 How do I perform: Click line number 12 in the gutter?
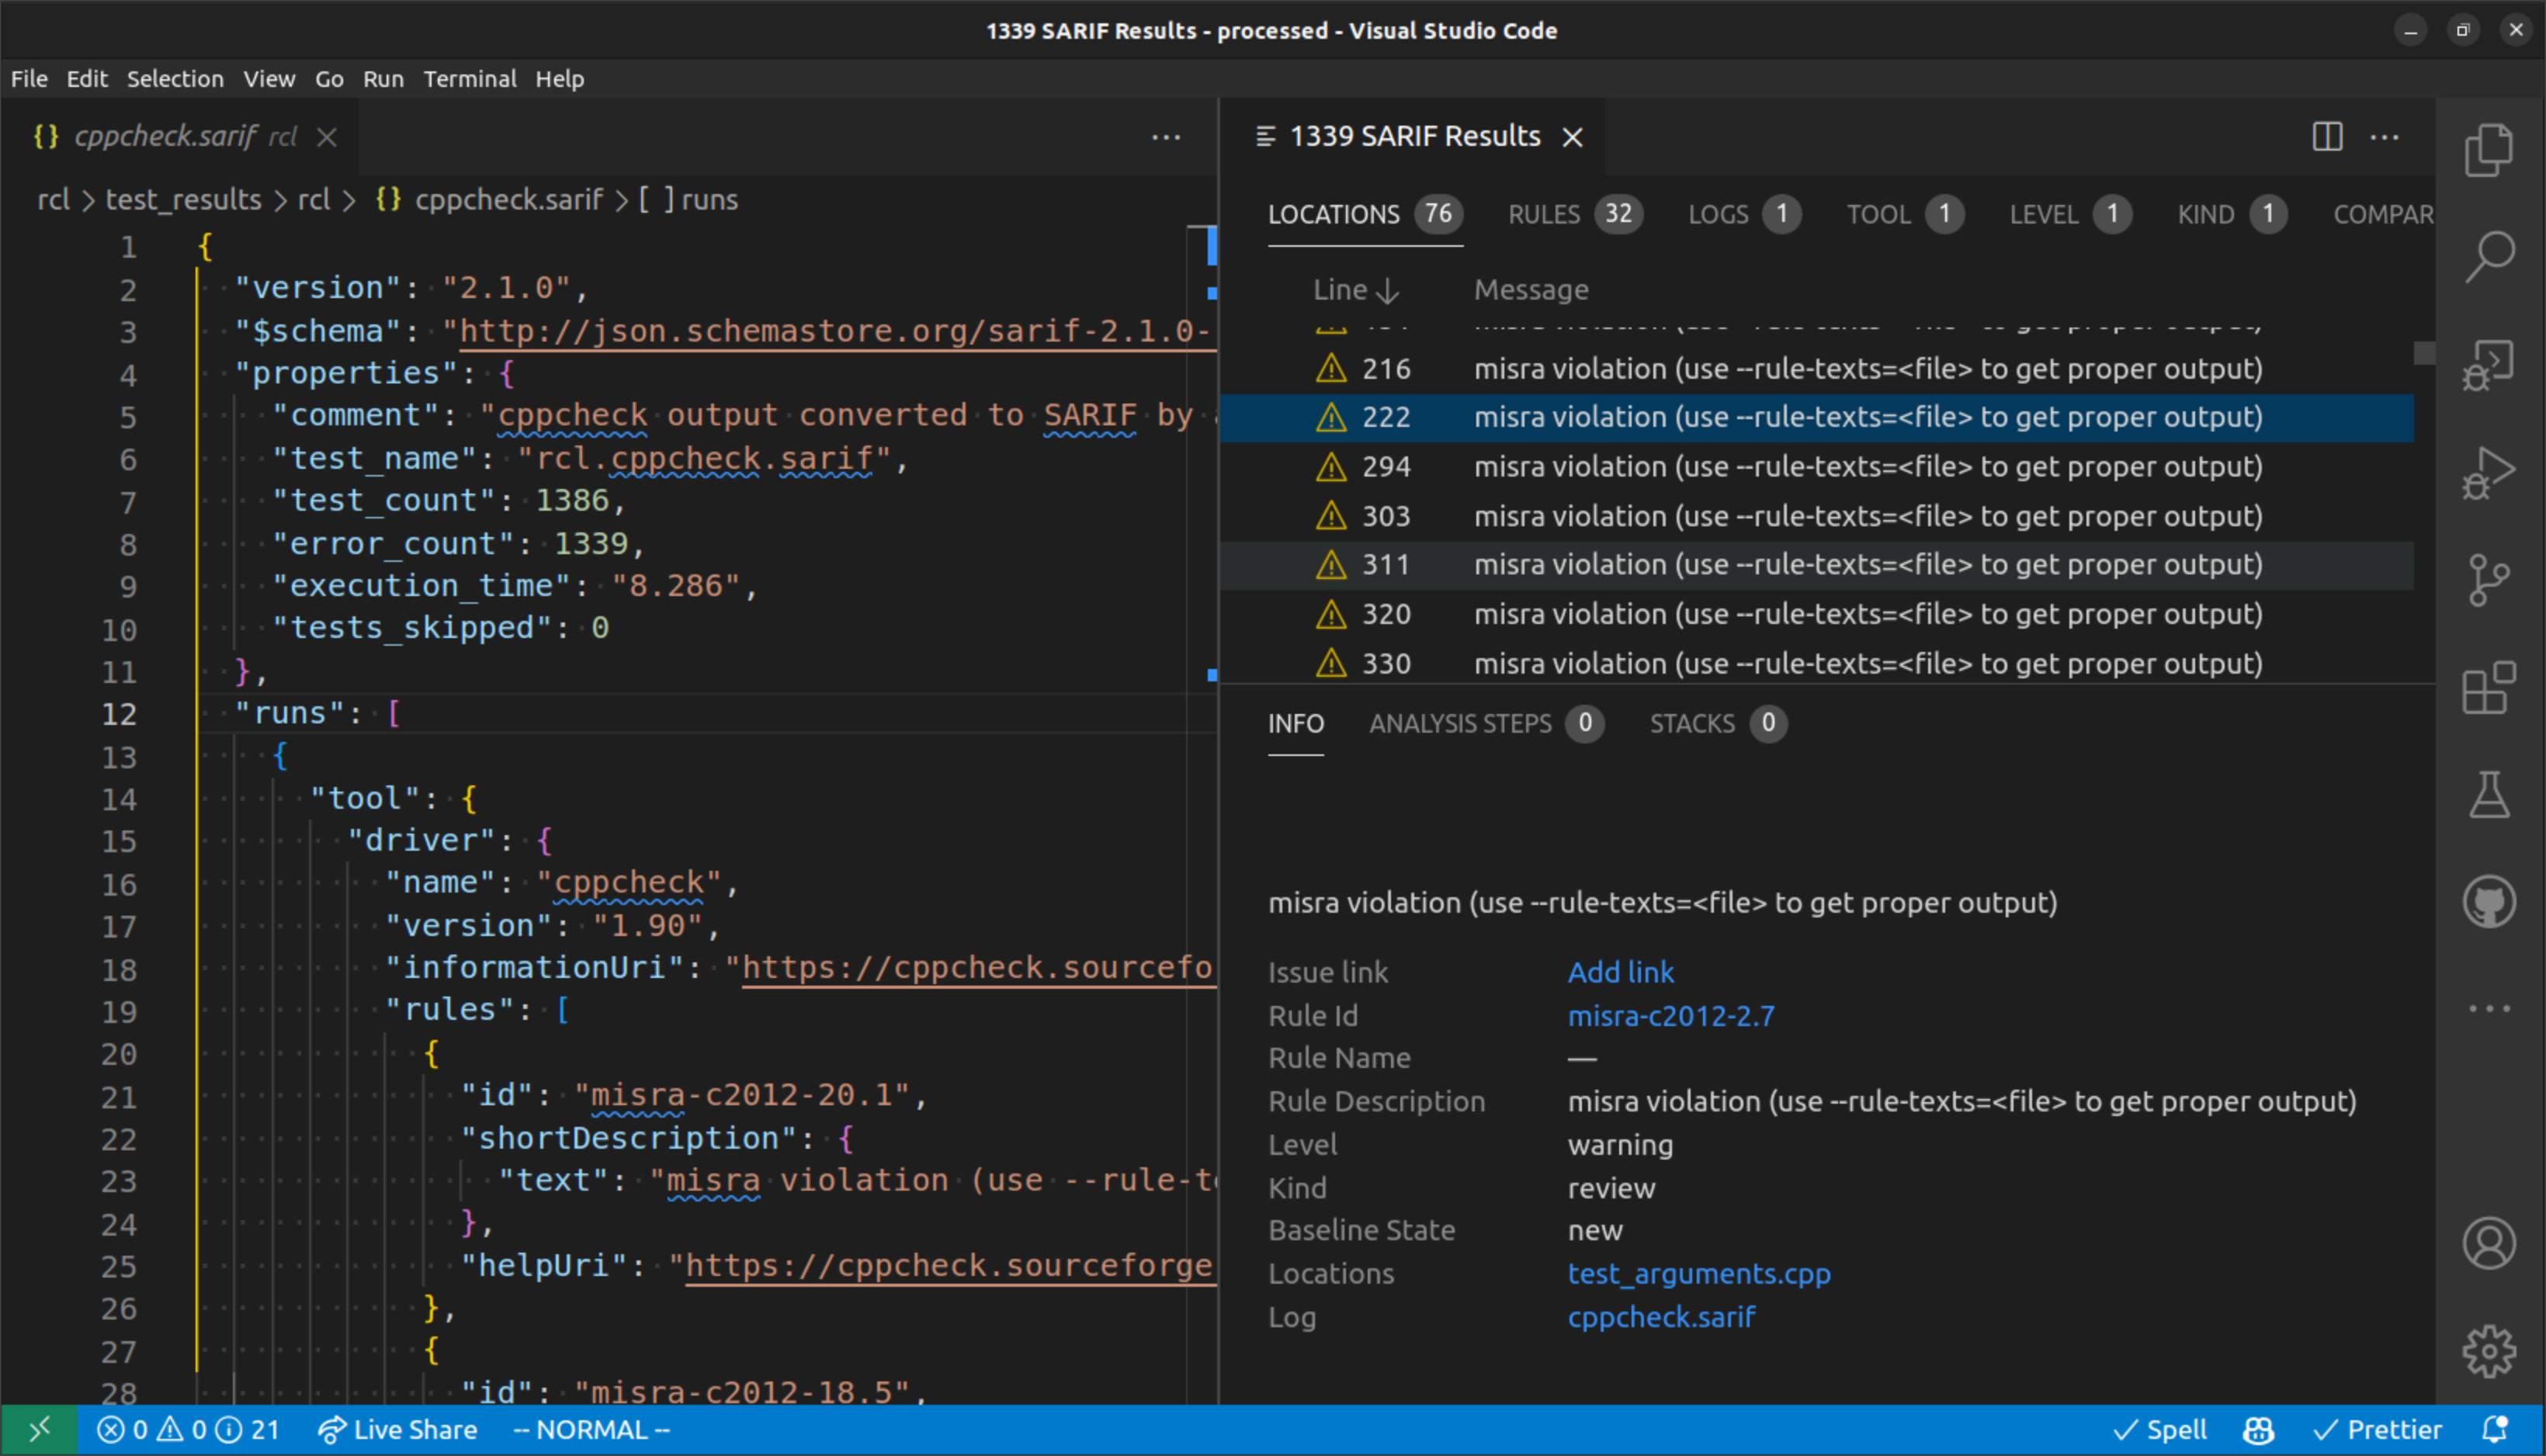pyautogui.click(x=119, y=714)
